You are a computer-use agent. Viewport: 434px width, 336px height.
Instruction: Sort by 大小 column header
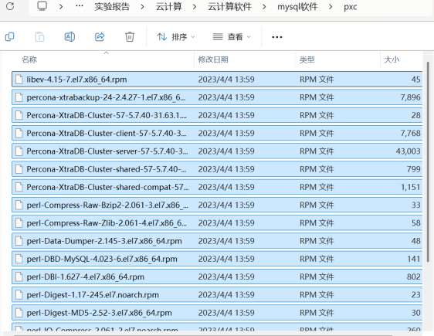[x=392, y=59]
